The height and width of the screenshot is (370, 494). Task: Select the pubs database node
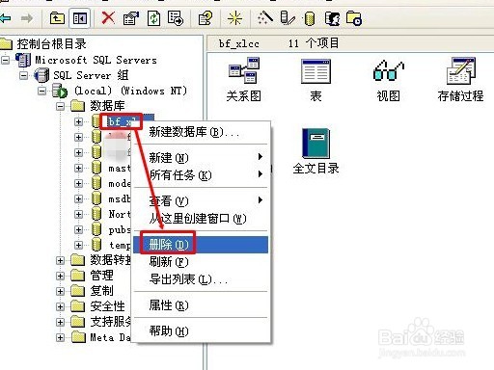pyautogui.click(x=120, y=230)
